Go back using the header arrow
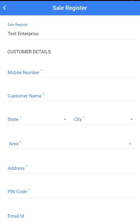 tap(5, 8)
